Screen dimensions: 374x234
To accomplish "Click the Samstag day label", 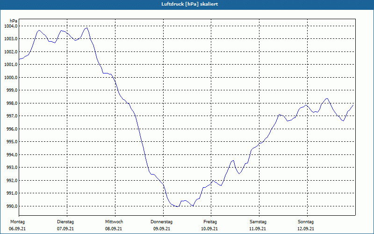I will pyautogui.click(x=258, y=222).
